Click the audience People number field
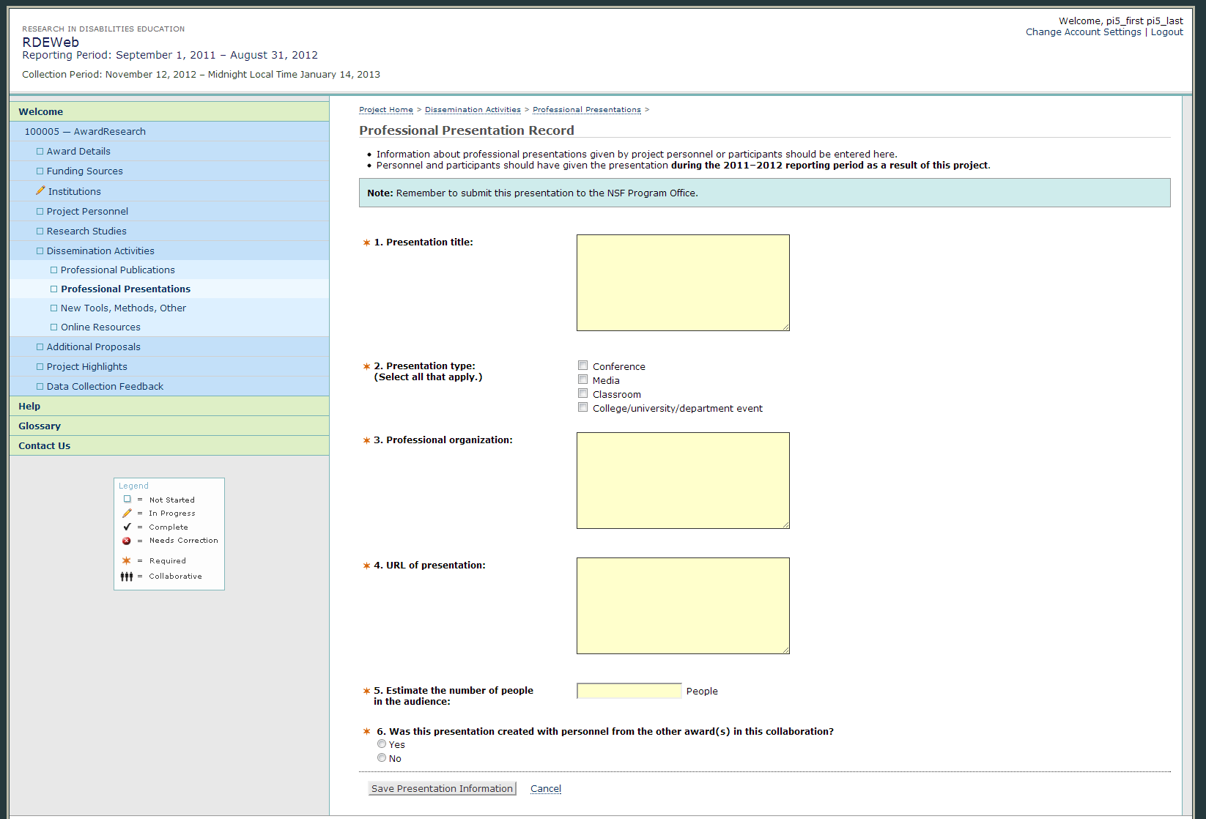1206x819 pixels. [629, 691]
